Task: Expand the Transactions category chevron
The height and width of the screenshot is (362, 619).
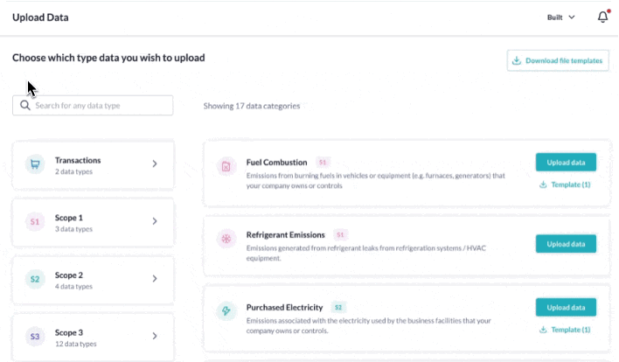Action: point(155,164)
